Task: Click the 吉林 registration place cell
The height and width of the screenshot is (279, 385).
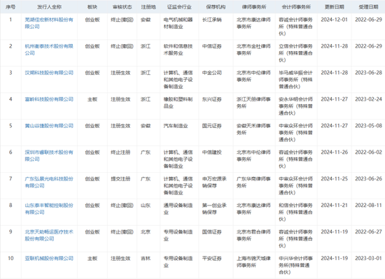Action: 146,259
